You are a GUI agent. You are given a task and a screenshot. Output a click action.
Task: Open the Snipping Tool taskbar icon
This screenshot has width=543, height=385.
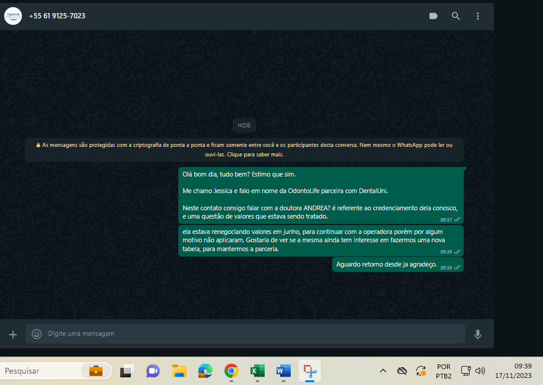pos(310,371)
